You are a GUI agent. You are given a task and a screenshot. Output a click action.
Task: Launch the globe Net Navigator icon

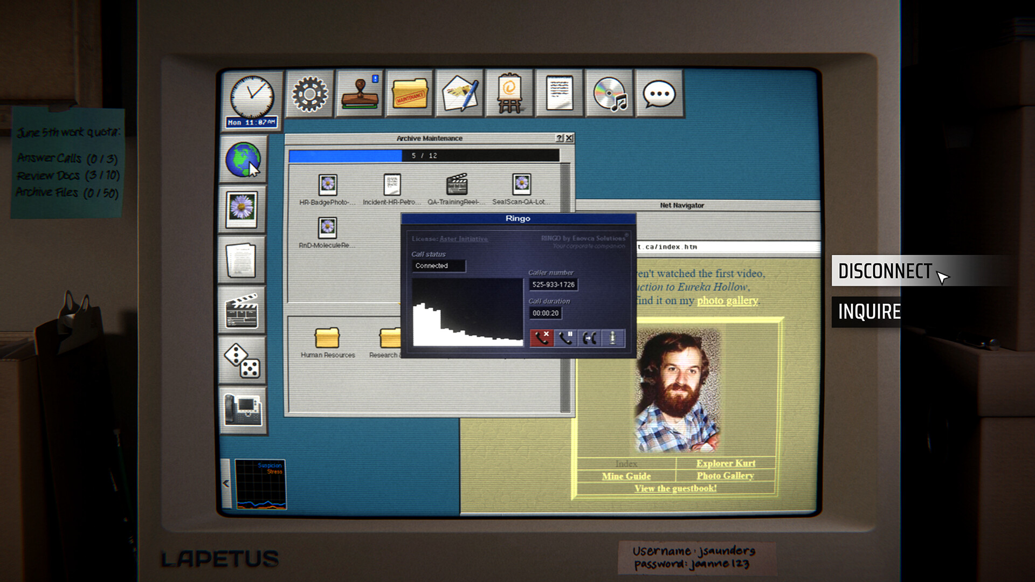pyautogui.click(x=243, y=159)
